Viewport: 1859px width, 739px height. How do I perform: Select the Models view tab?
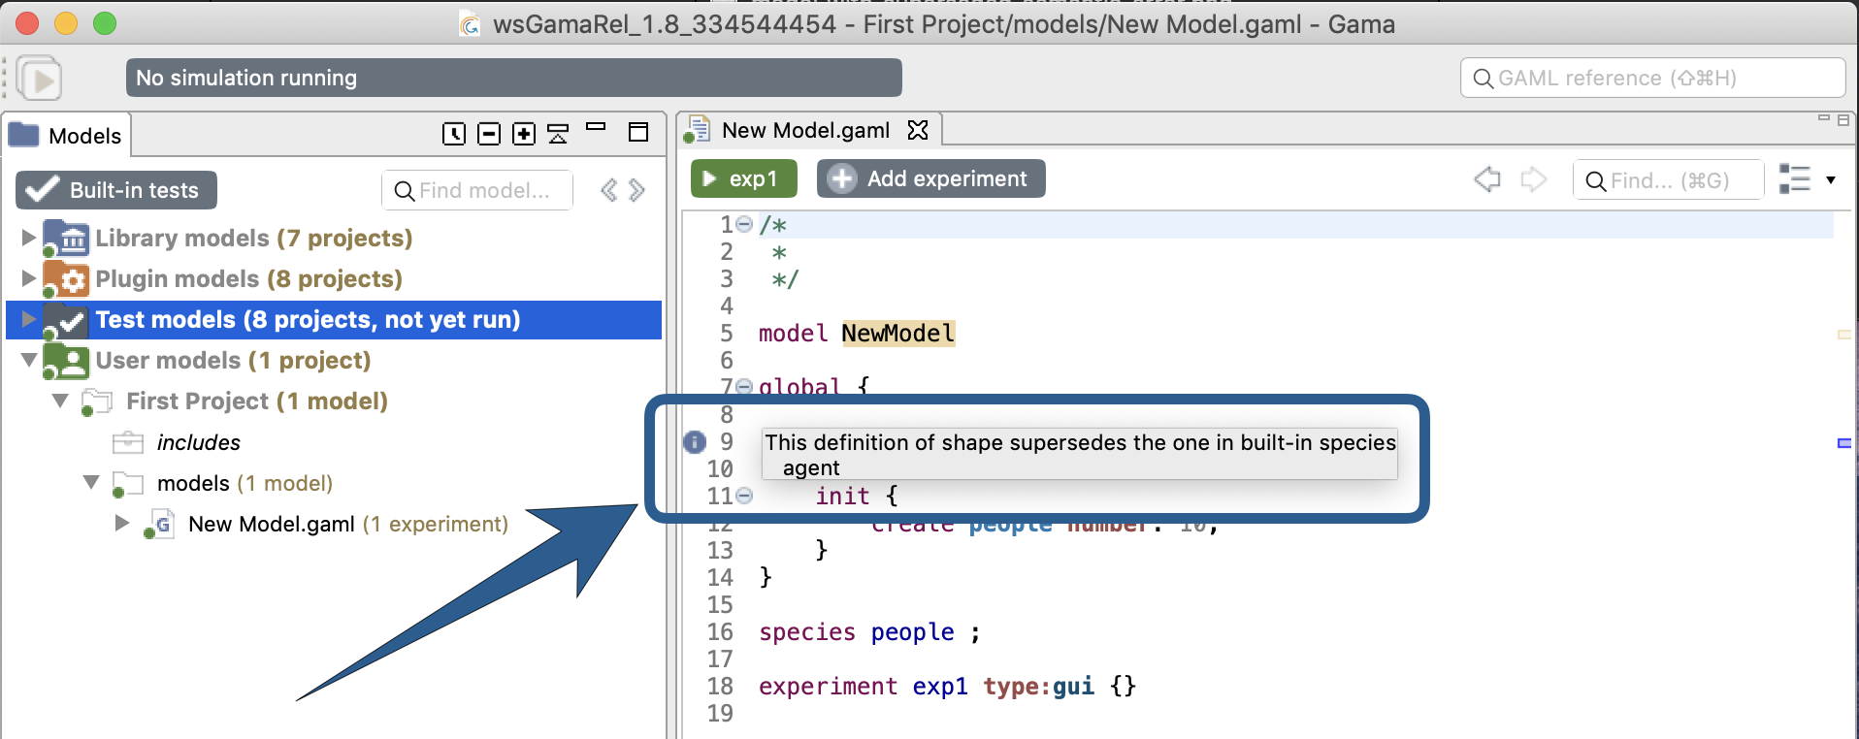pos(67,135)
